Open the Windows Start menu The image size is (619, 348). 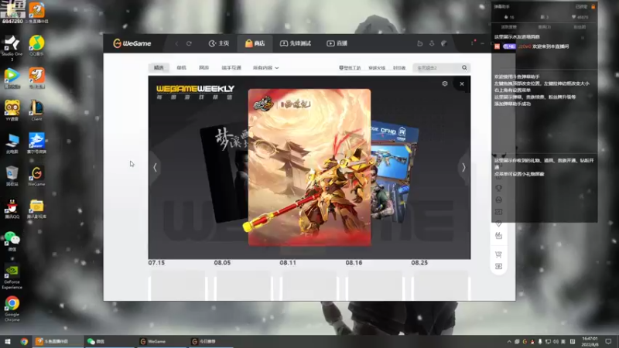coord(7,341)
